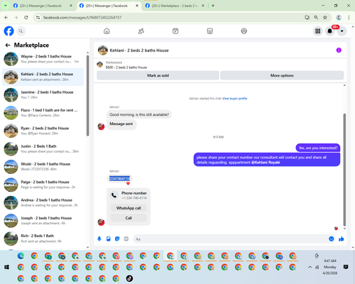
Task: Open Chrome three-dot menu
Action: pos(349,17)
